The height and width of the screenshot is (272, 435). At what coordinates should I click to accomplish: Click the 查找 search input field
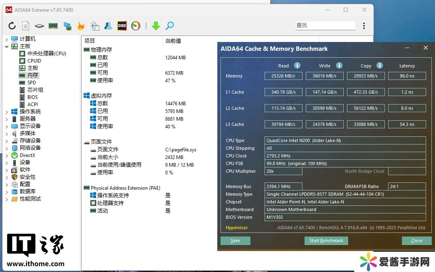325,25
